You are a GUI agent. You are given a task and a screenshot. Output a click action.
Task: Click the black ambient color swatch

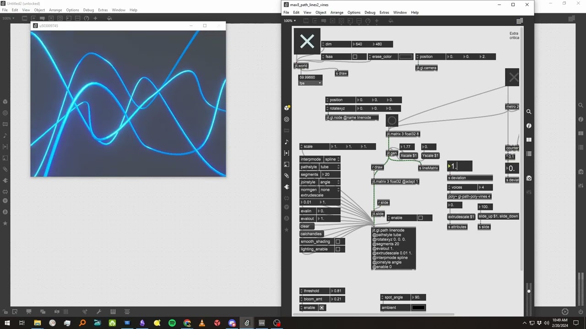(418, 308)
